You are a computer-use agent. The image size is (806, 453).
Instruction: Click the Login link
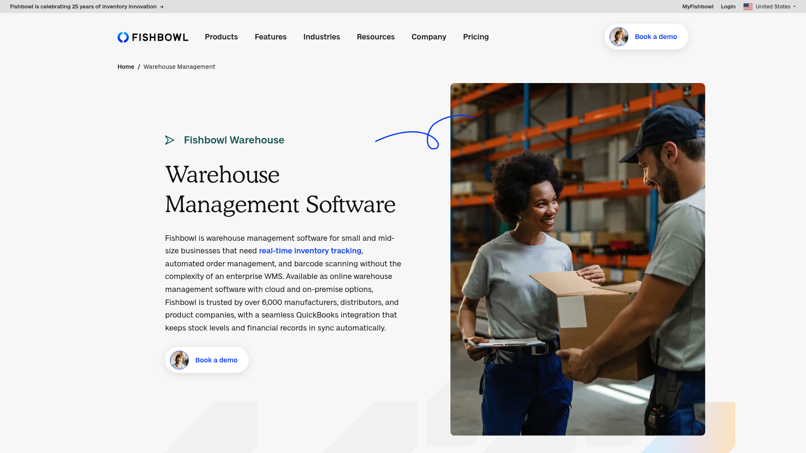tap(728, 6)
